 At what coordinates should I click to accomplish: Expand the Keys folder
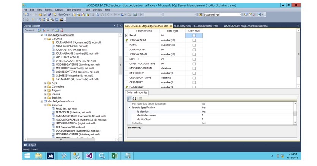pyautogui.click(x=45, y=83)
